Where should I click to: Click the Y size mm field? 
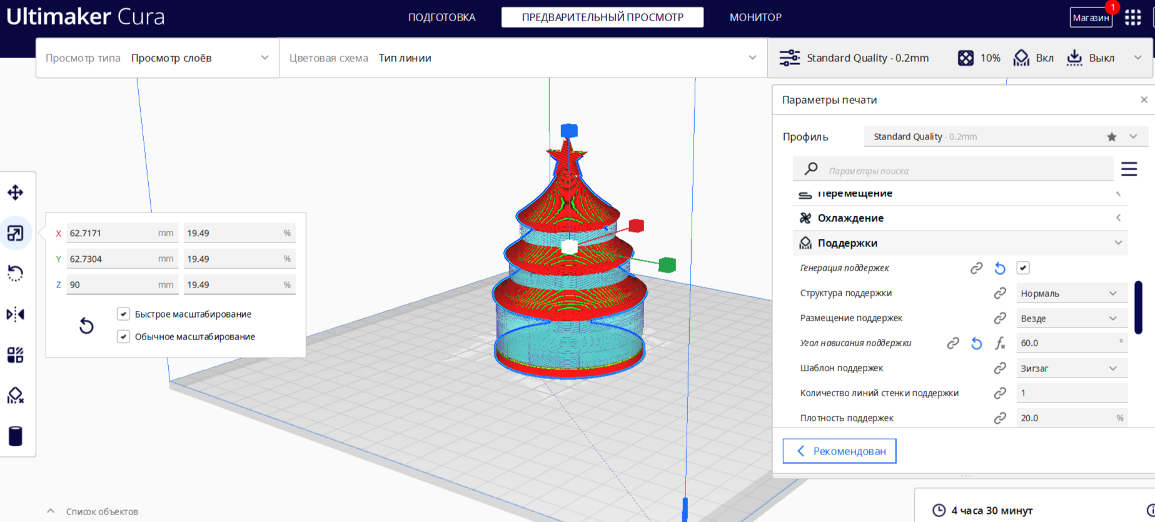pyautogui.click(x=122, y=259)
